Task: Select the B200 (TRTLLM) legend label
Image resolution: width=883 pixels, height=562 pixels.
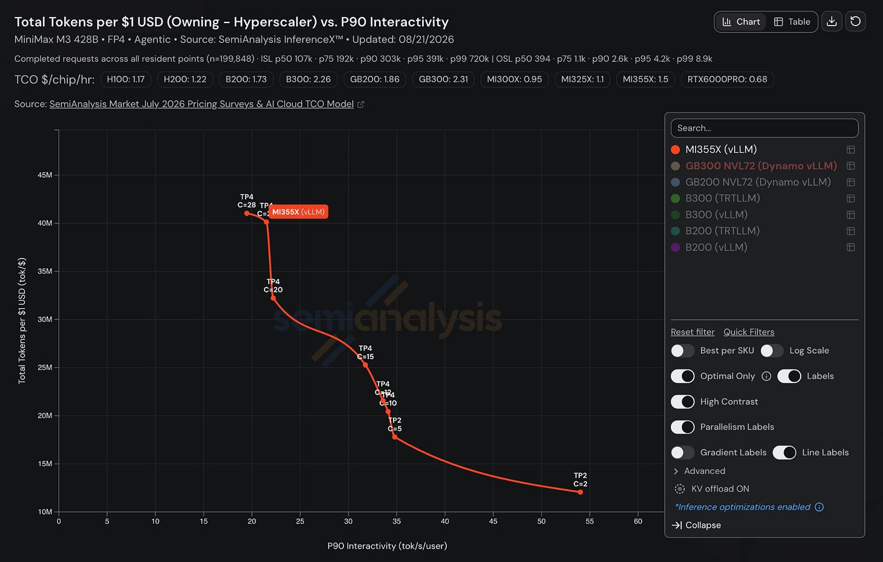Action: click(722, 231)
